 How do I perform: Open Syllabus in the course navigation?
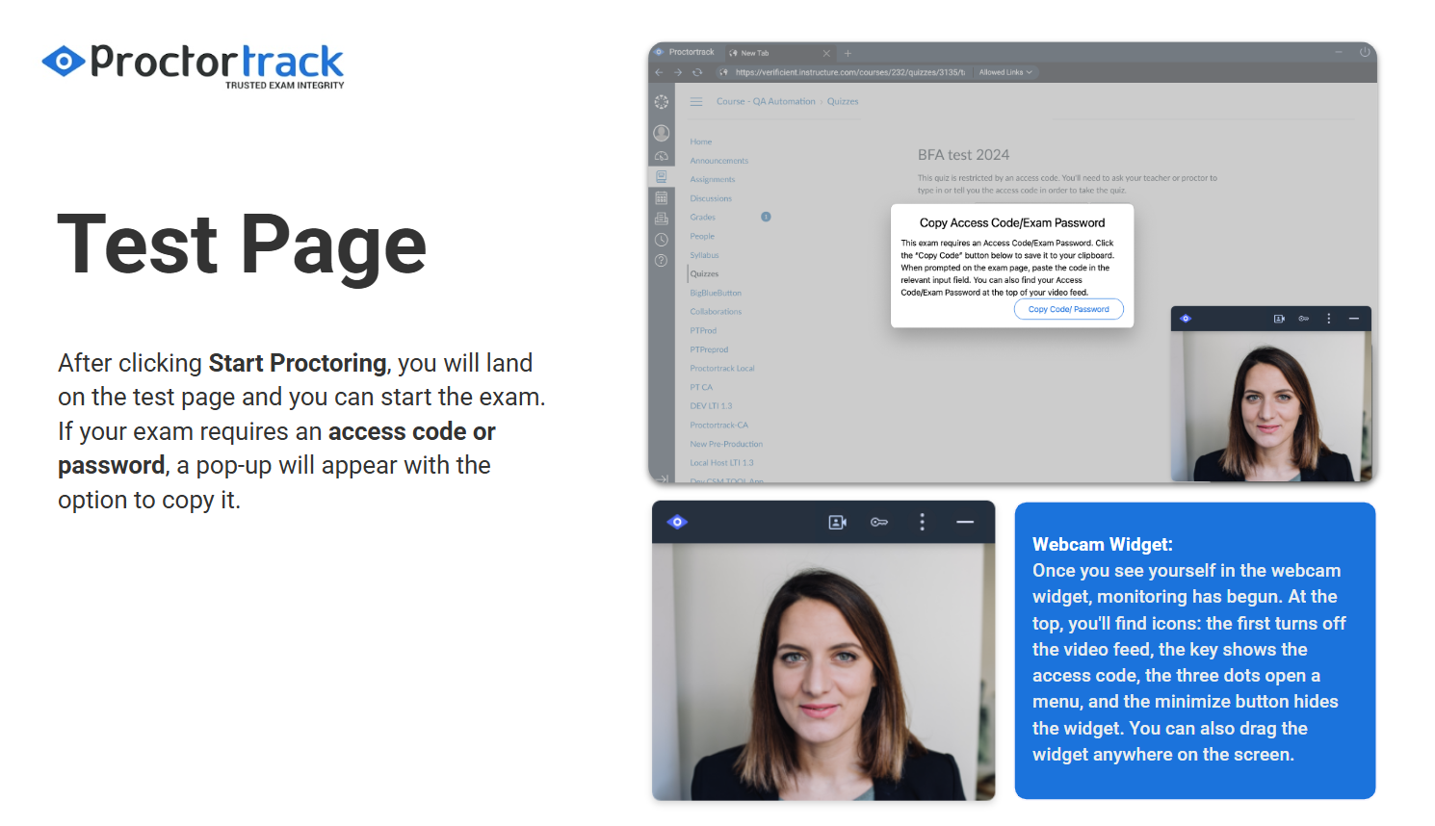click(704, 255)
